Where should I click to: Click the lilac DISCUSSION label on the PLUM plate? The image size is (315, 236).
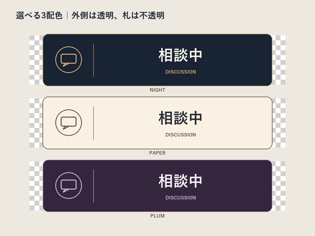181,198
